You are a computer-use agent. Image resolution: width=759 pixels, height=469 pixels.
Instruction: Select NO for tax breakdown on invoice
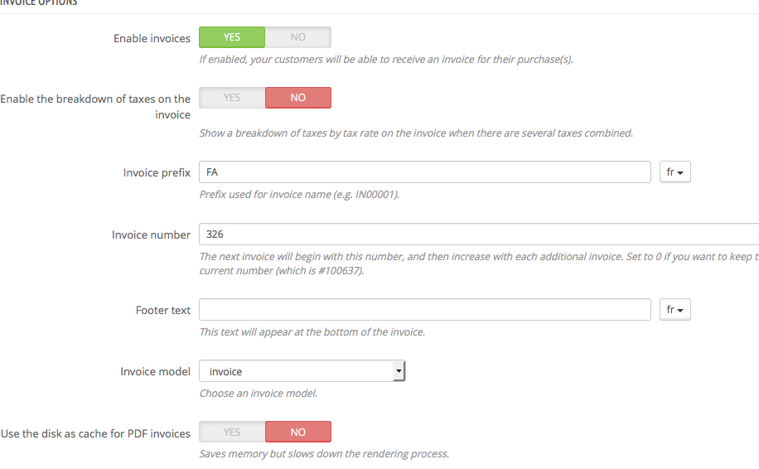[x=298, y=98]
